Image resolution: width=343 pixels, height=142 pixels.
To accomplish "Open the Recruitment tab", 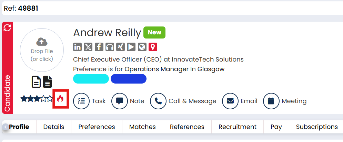I will 237,127.
